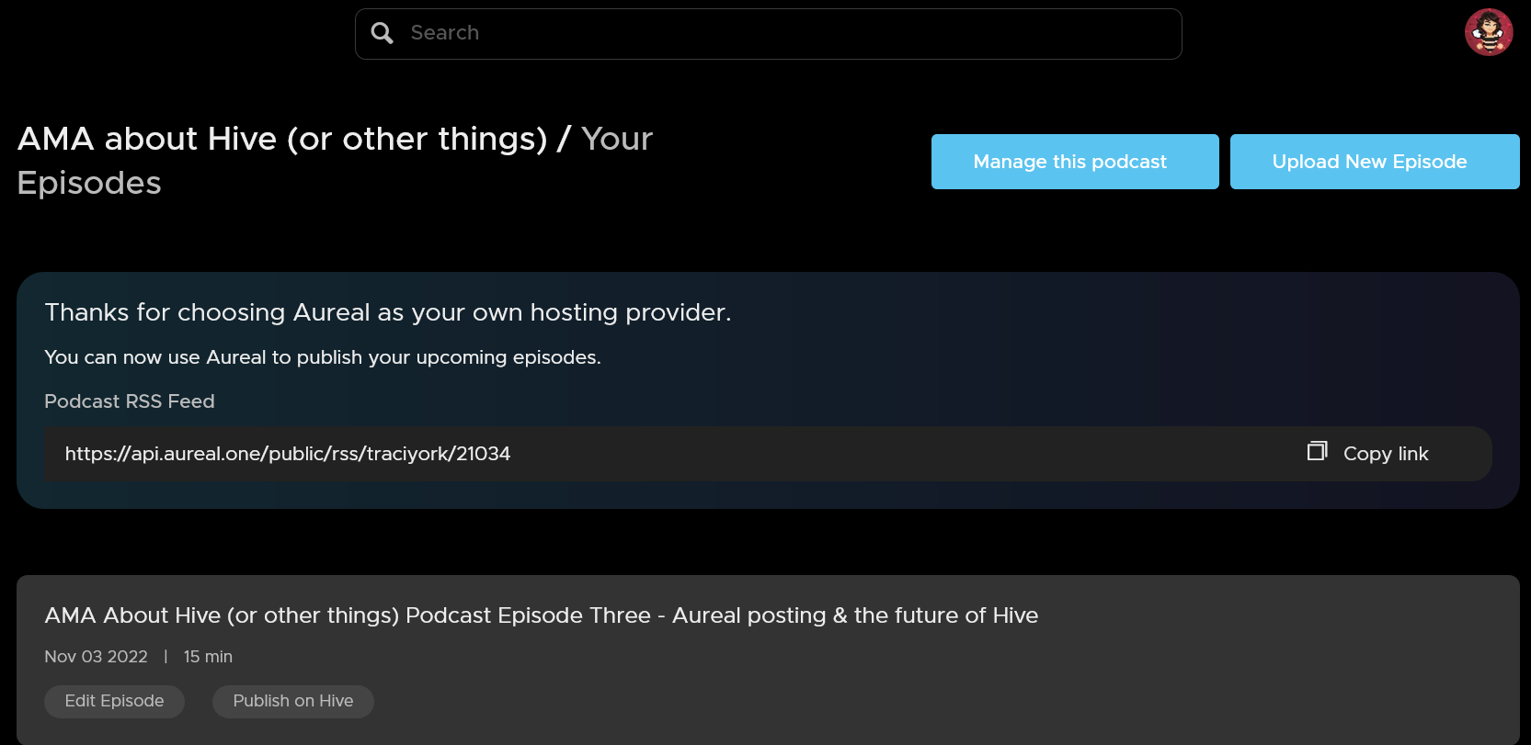
Task: Click Upload New Episode button
Action: [1375, 162]
